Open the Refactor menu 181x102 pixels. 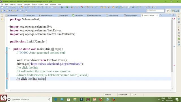(x=12, y=4)
